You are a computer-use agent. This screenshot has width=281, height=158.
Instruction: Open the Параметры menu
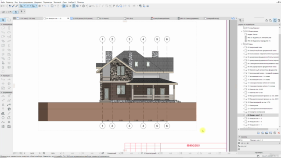coord(48,2)
